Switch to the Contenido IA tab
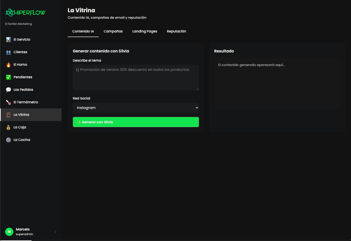Viewport: 351px width, 241px height. point(83,31)
